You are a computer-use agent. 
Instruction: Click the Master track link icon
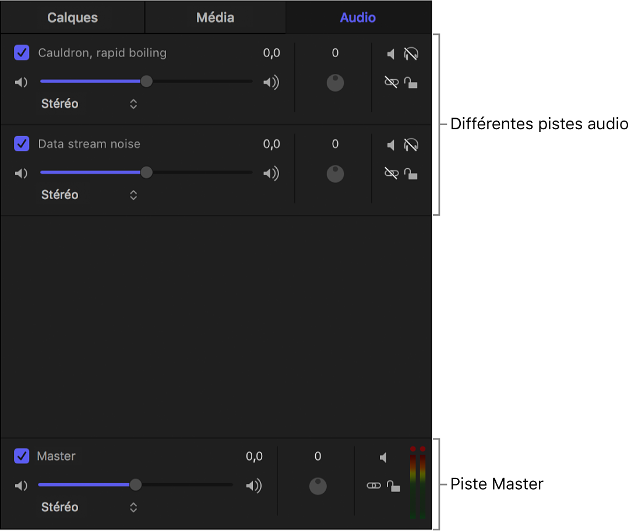point(373,486)
